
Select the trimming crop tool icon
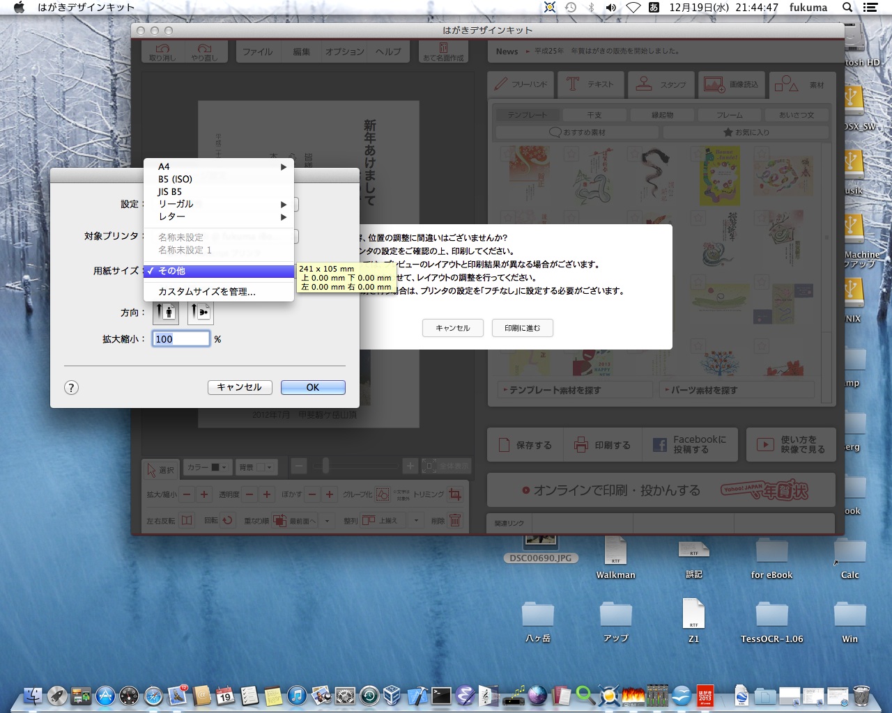point(455,494)
